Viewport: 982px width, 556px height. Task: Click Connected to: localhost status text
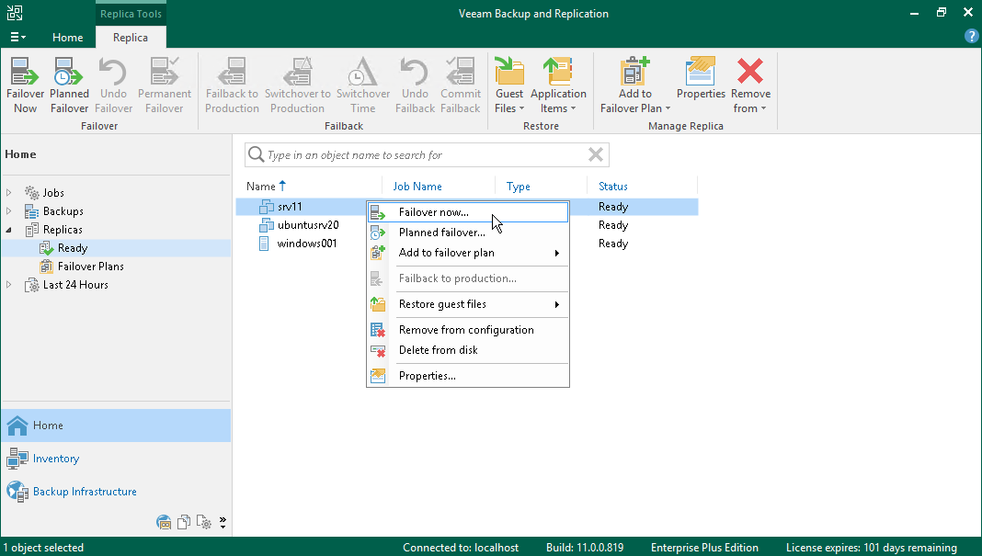[461, 547]
